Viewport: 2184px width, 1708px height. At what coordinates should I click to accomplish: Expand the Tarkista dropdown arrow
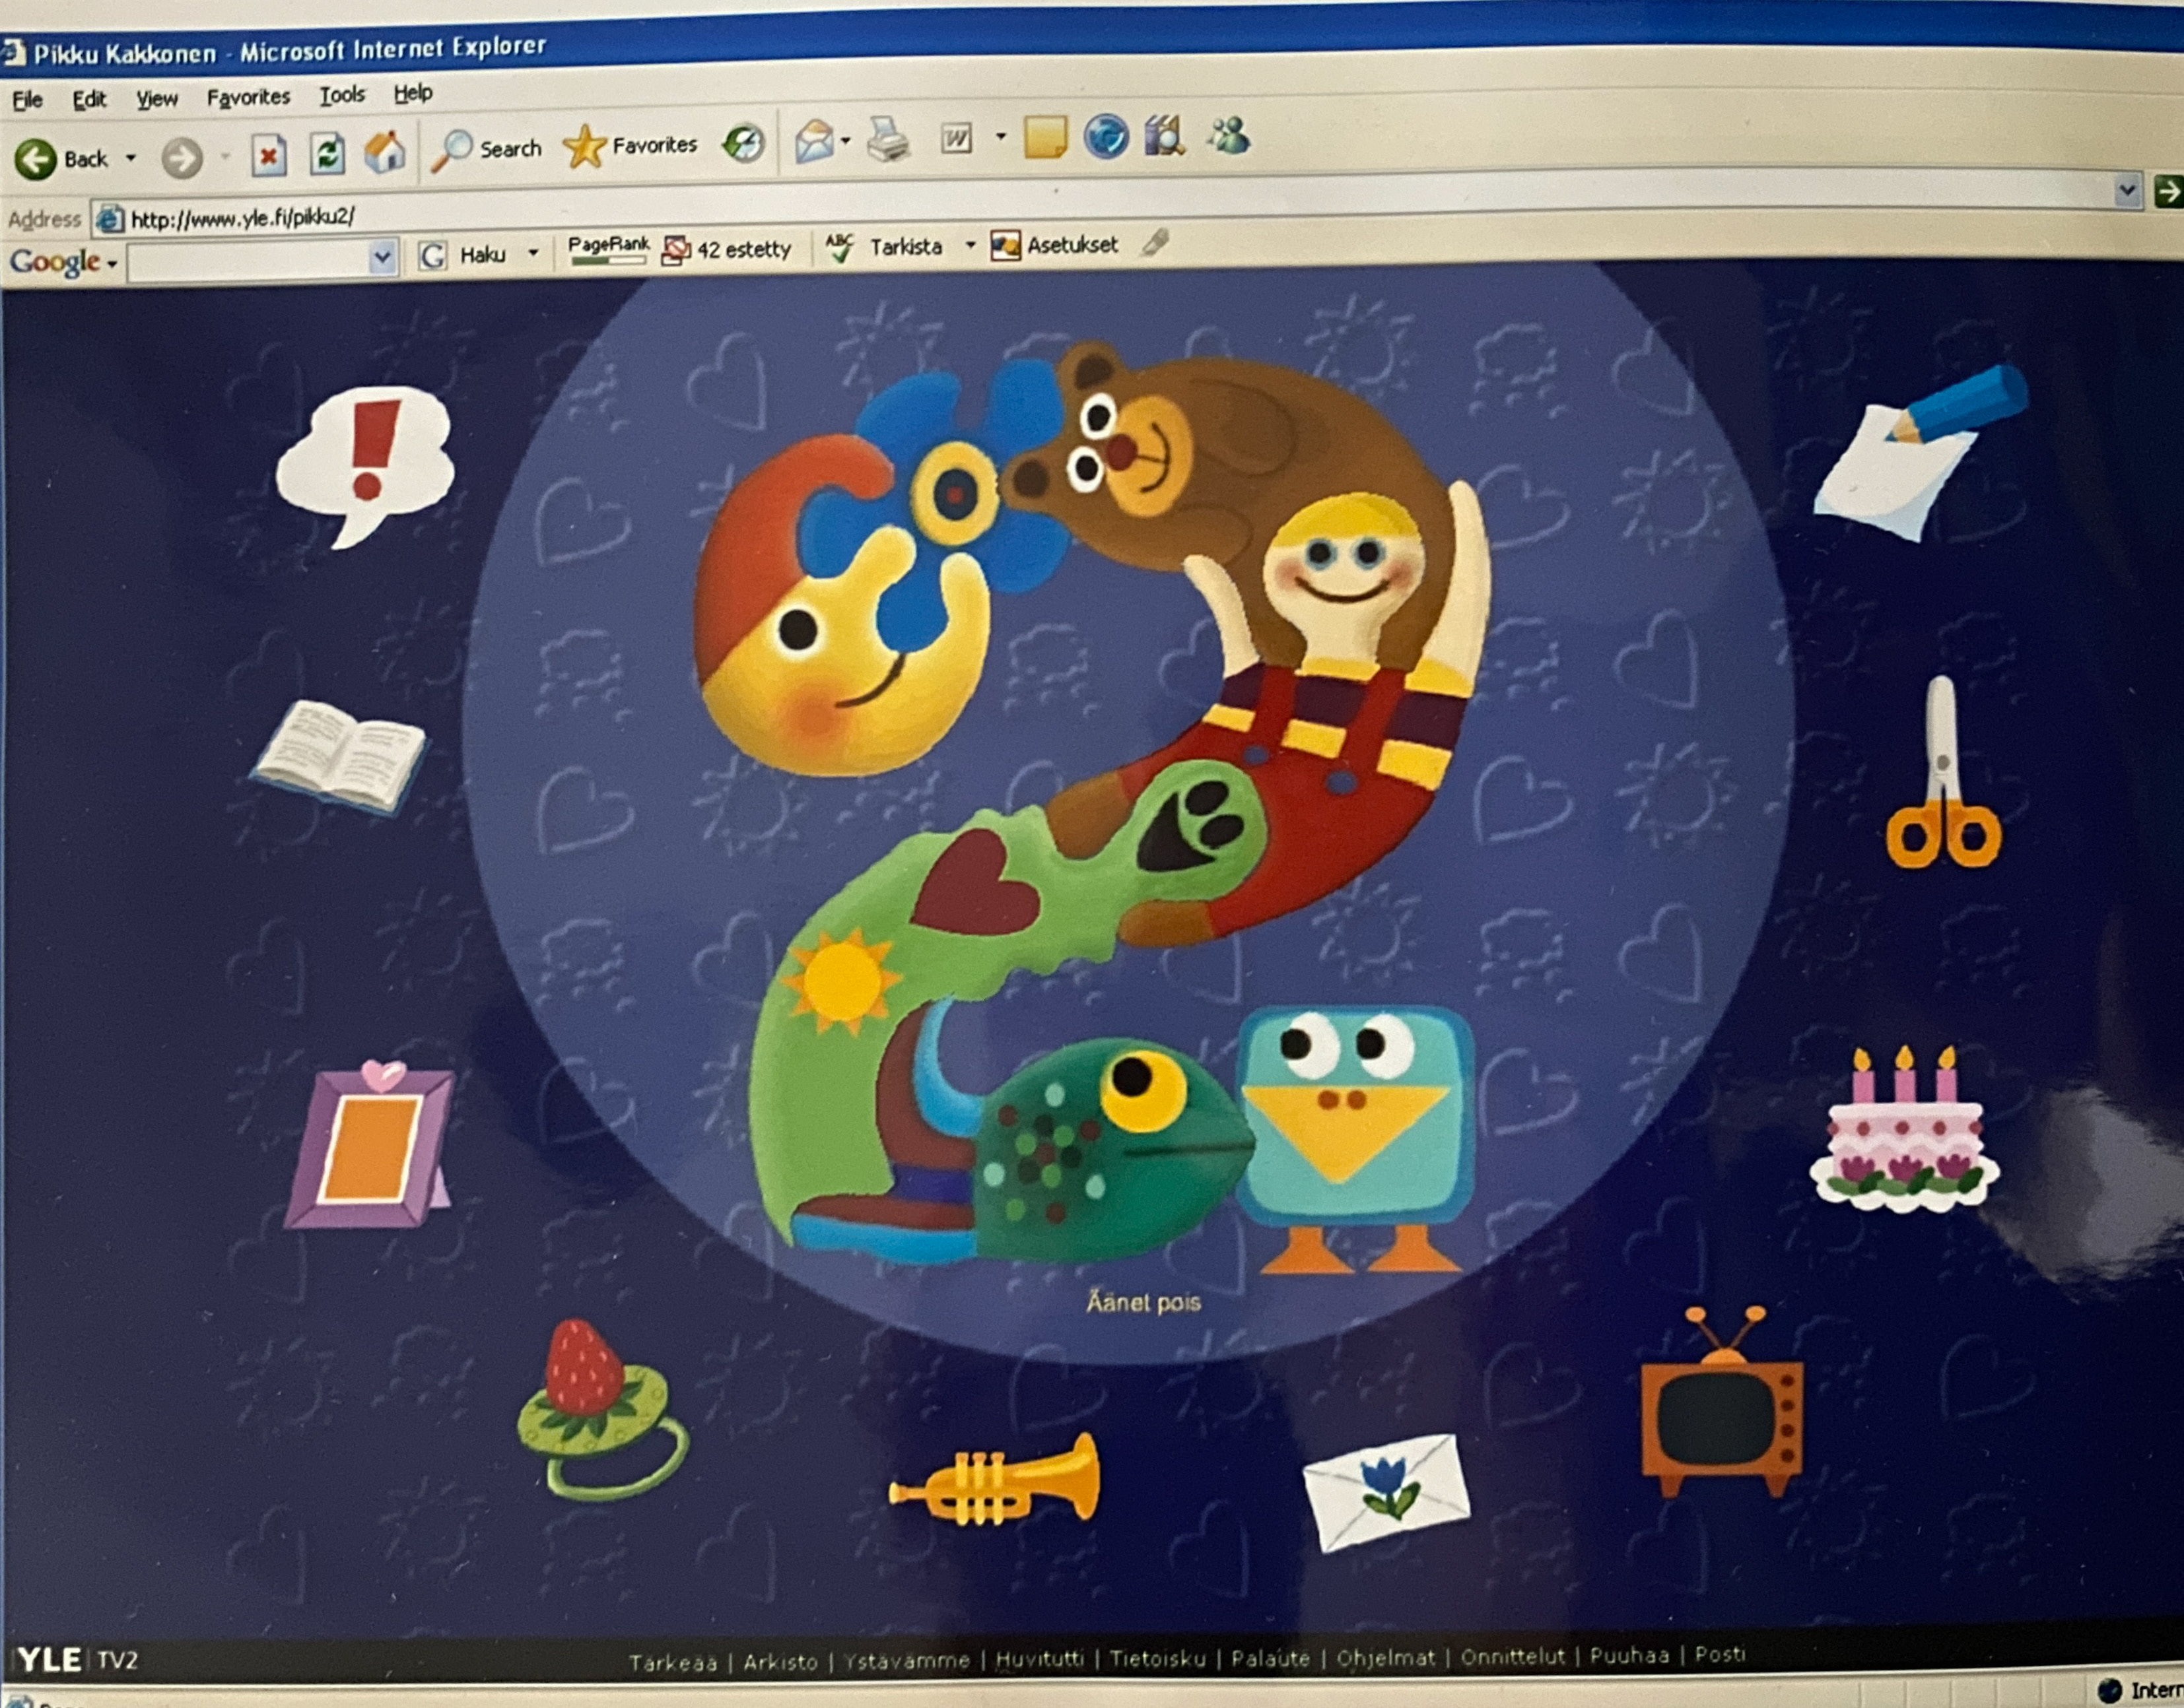pyautogui.click(x=969, y=245)
